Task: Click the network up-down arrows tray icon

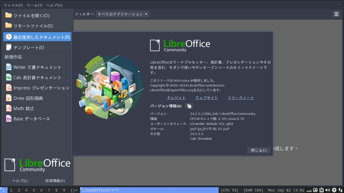Action: [340, 190]
